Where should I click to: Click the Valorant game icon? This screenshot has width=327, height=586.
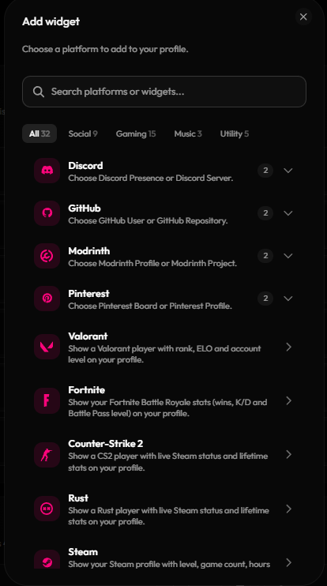47,347
